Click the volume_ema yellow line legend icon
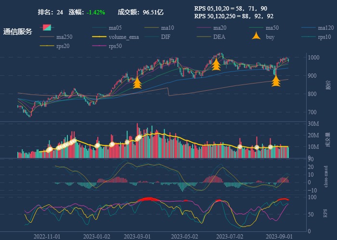The image size is (337, 240). (x=100, y=37)
